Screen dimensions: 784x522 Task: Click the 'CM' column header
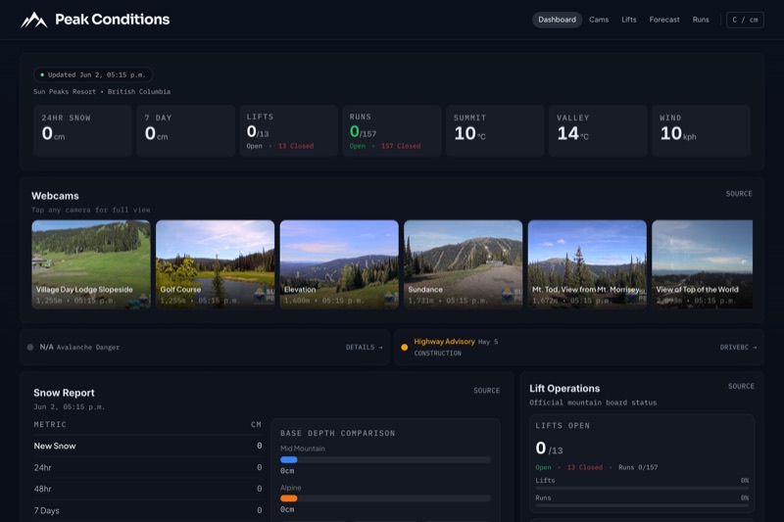[256, 425]
